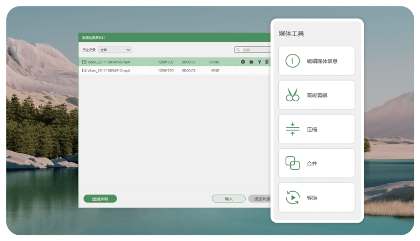Click the video file icon beside Video_221118094930.mp4
Screen dimensions: 420x241
84,62
